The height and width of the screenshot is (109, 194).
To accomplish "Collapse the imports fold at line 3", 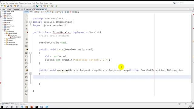I will coord(30,22).
